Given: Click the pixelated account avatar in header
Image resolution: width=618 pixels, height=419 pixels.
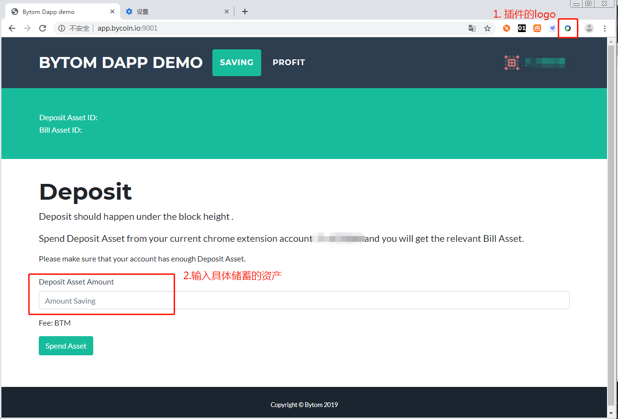Looking at the screenshot, I should (512, 62).
